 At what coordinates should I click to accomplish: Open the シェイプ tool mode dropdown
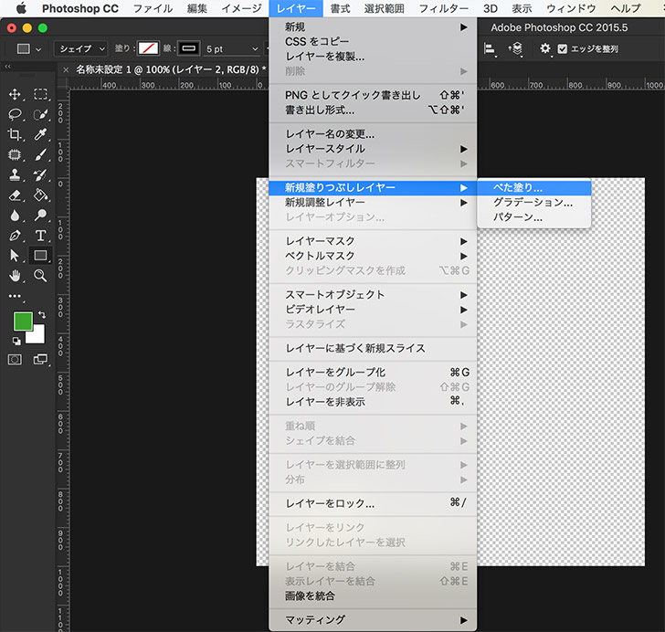(x=80, y=48)
